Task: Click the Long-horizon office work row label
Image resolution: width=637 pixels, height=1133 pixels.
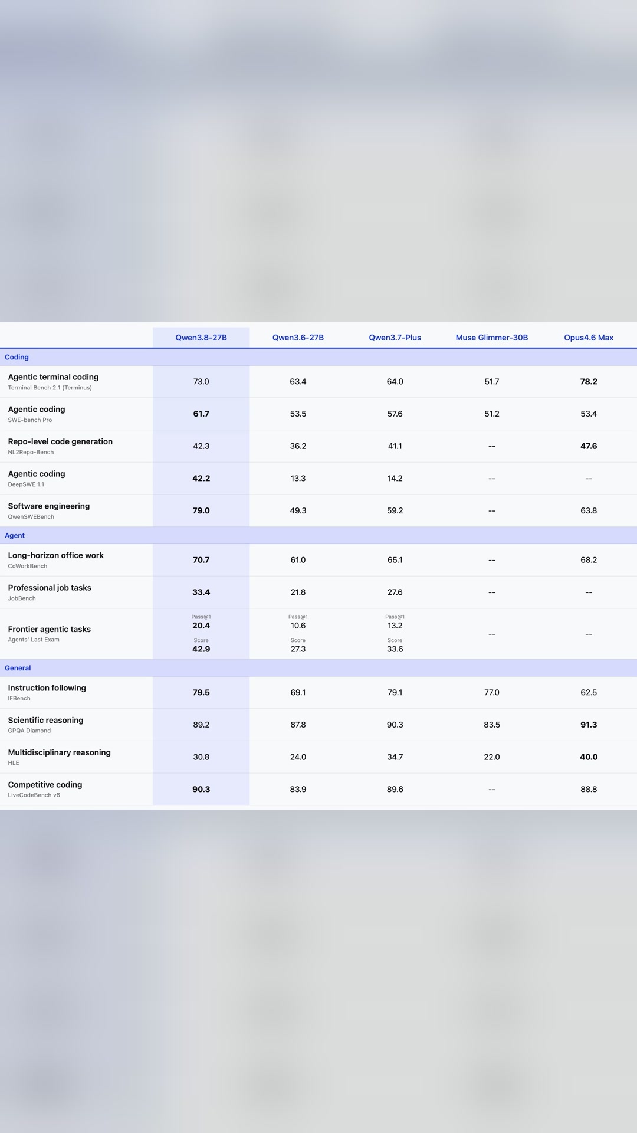Action: [x=56, y=555]
